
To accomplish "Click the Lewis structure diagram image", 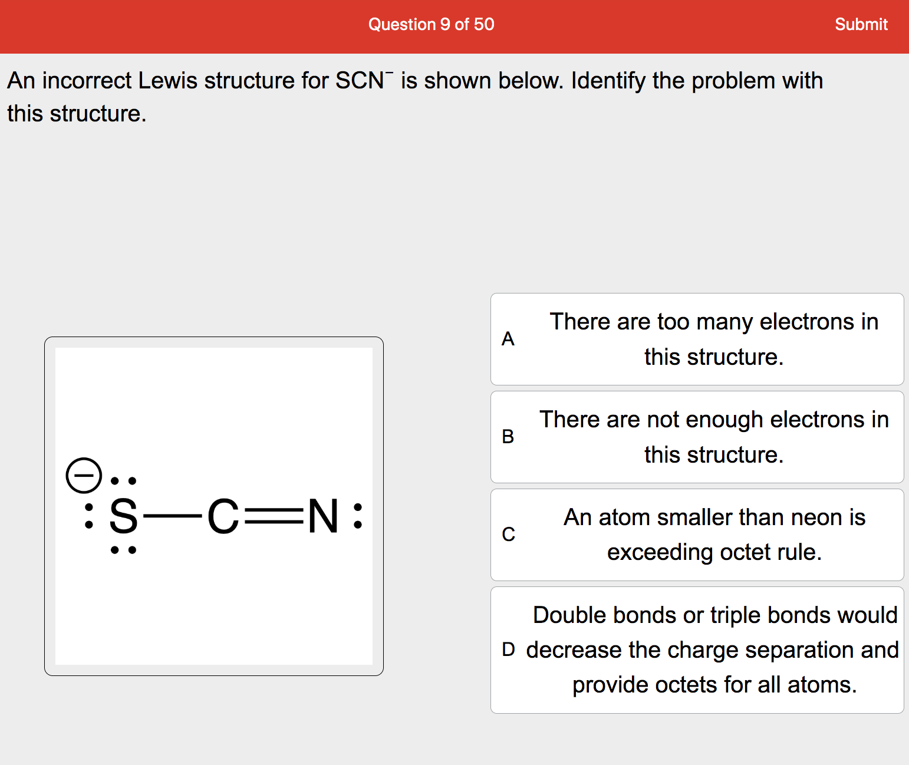I will point(214,504).
